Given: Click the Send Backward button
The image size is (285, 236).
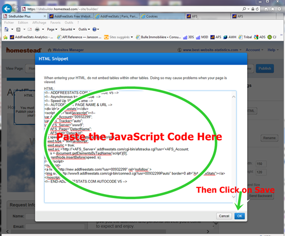Looking at the screenshot, I should click(260, 196).
